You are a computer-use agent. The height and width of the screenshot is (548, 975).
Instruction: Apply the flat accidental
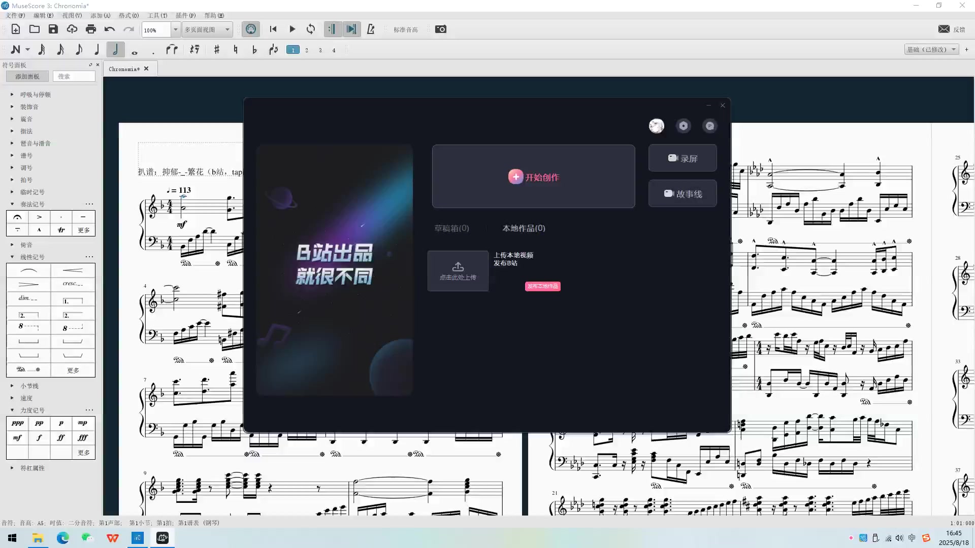click(x=254, y=50)
